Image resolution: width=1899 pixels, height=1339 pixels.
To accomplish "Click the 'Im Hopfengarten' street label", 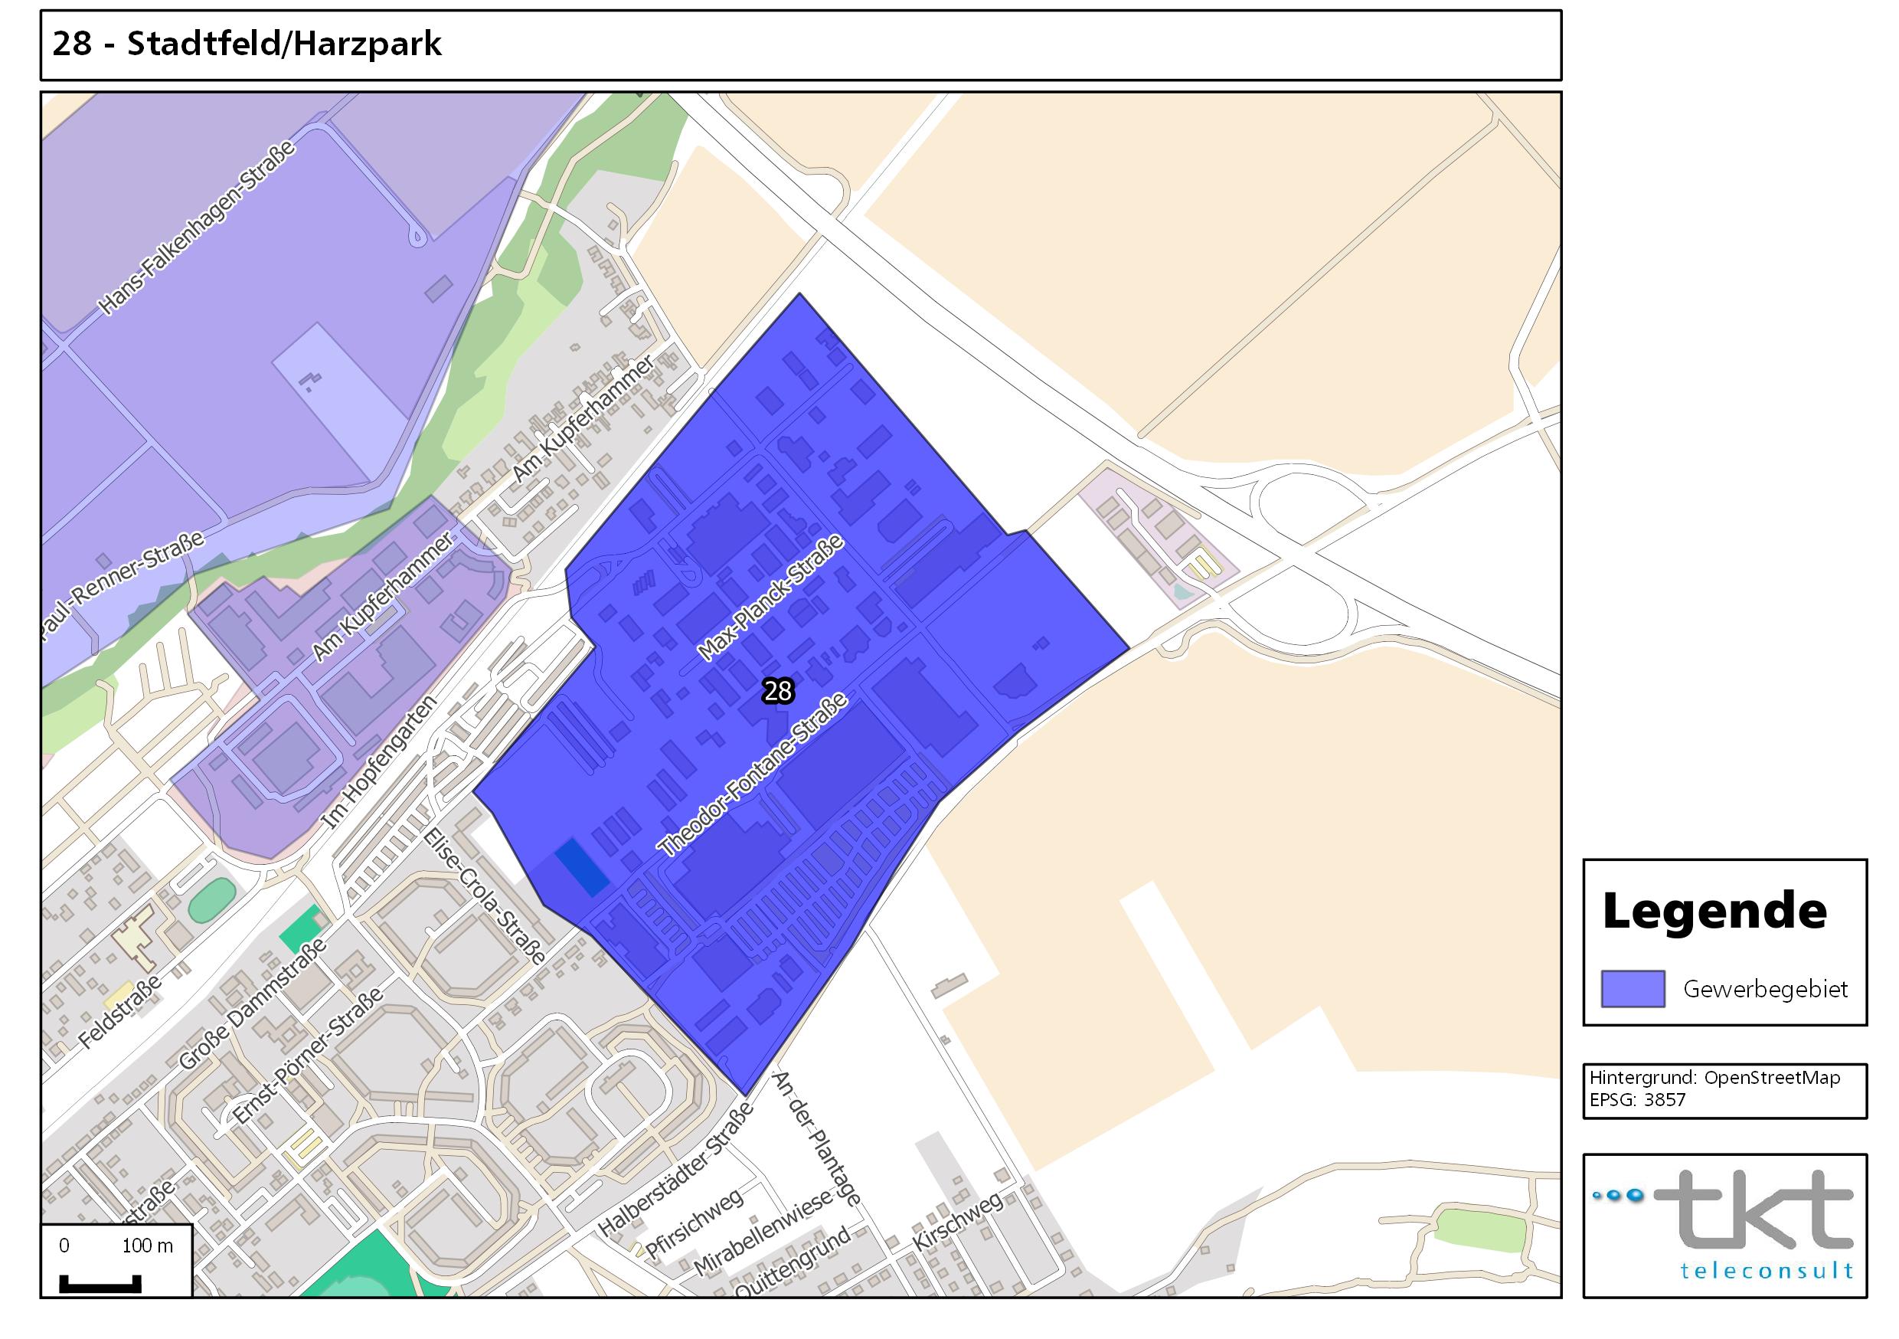I will click(378, 762).
